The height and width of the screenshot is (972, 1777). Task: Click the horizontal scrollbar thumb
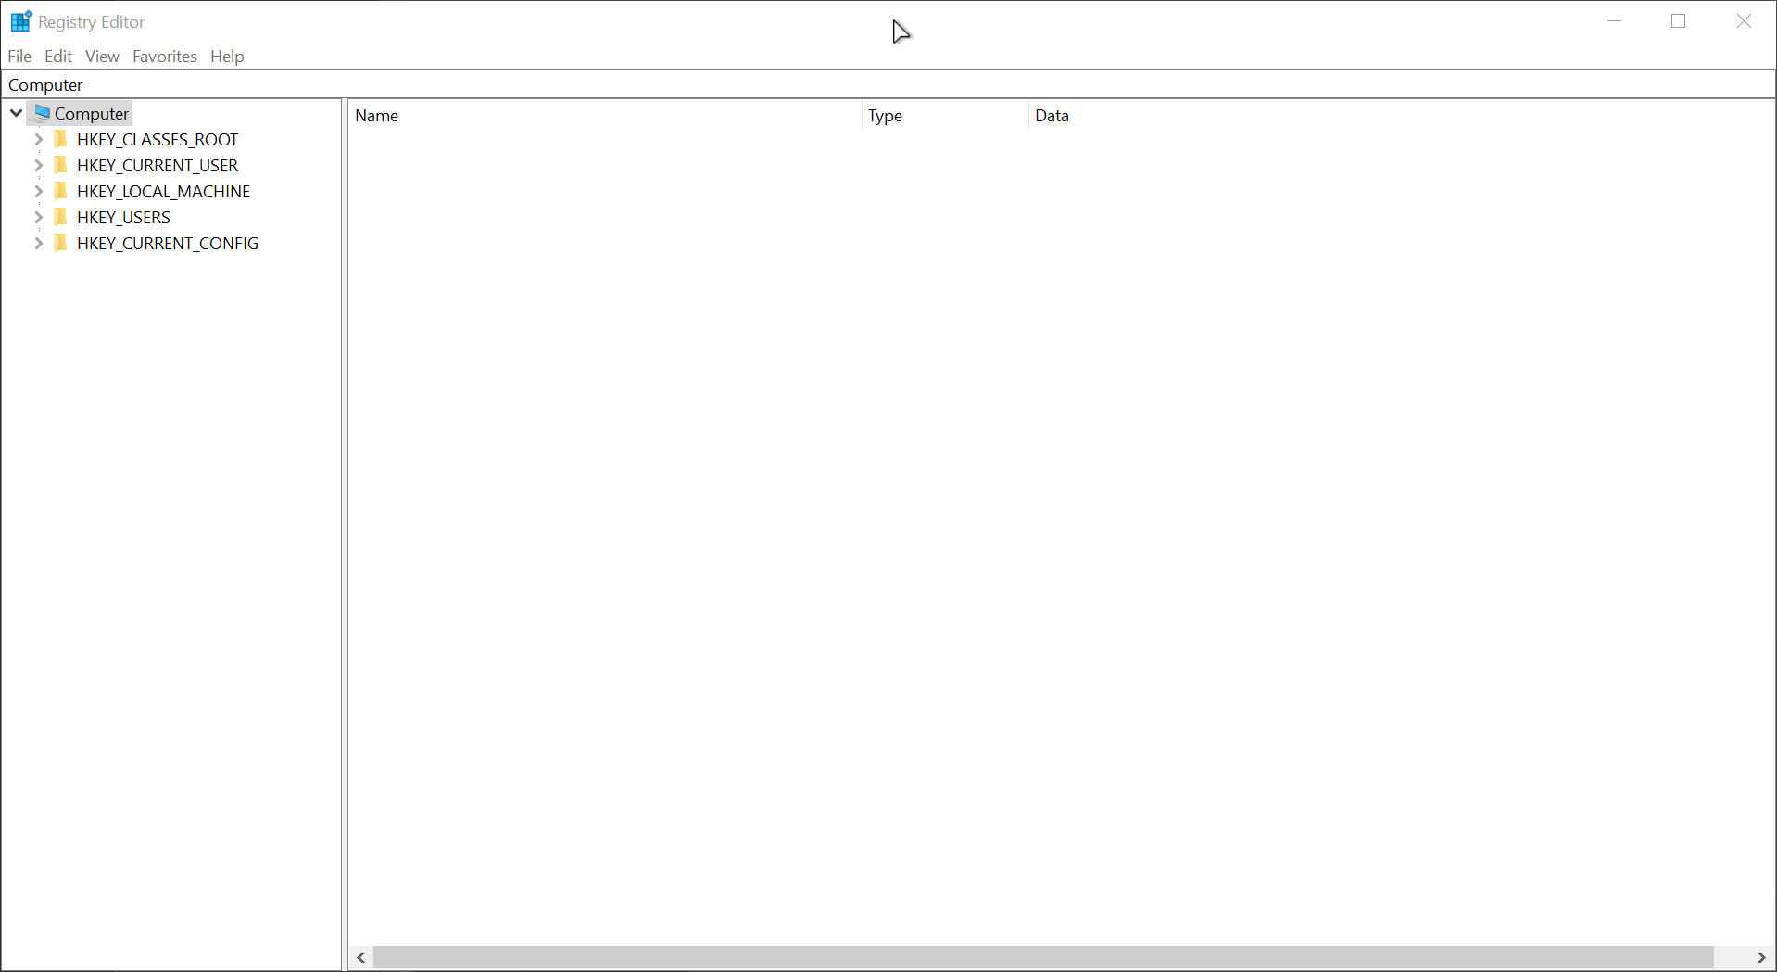coord(1043,957)
